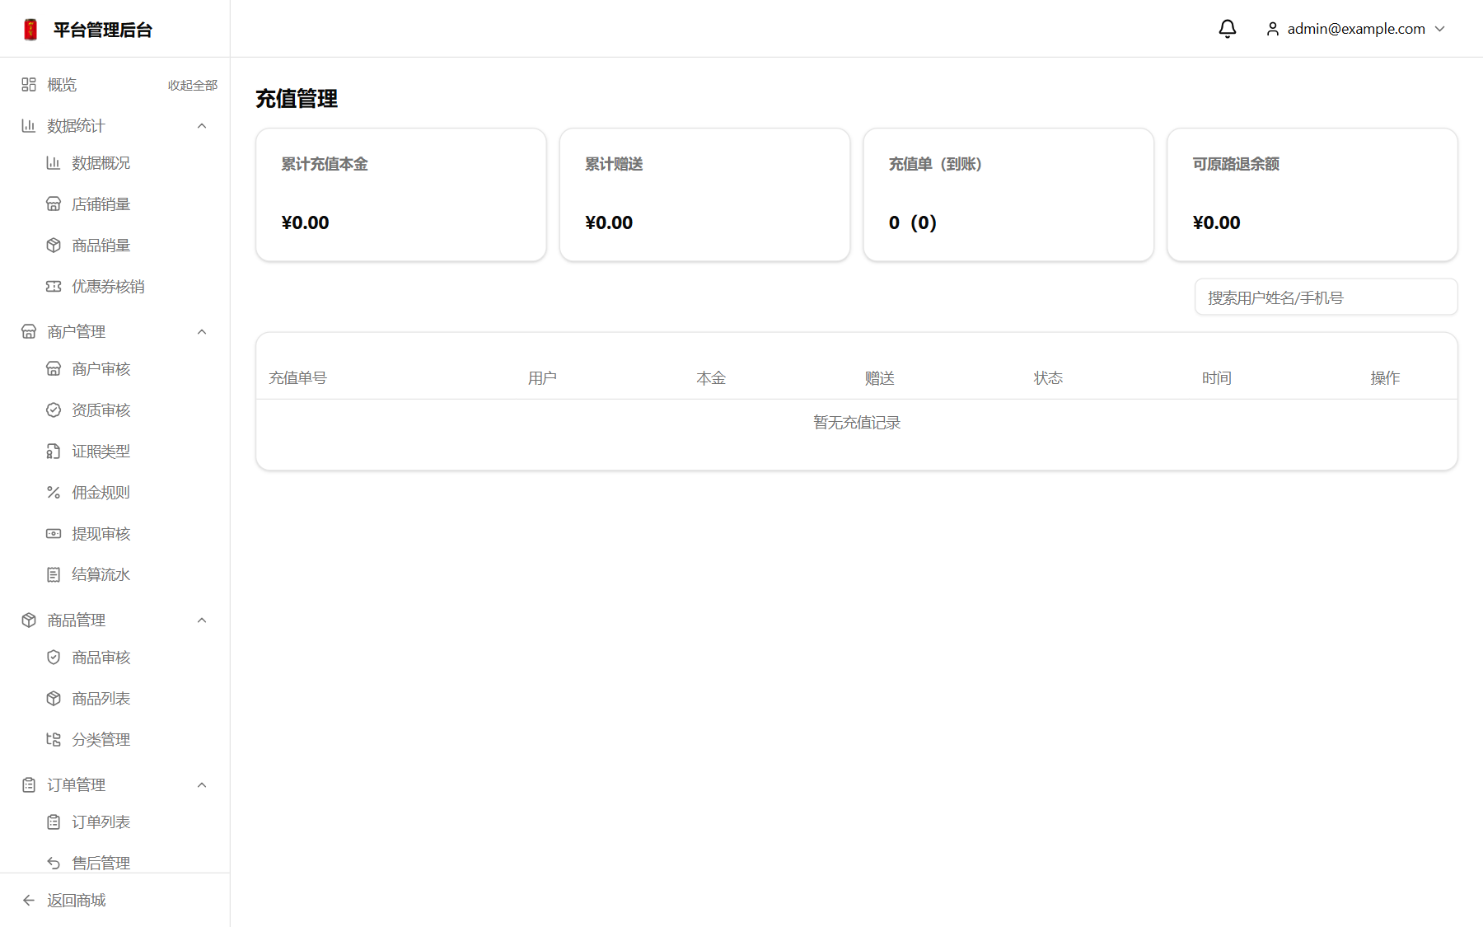Viewport: 1483px width, 927px height.
Task: Click the 优惠券核销 ticket icon
Action: coord(54,286)
